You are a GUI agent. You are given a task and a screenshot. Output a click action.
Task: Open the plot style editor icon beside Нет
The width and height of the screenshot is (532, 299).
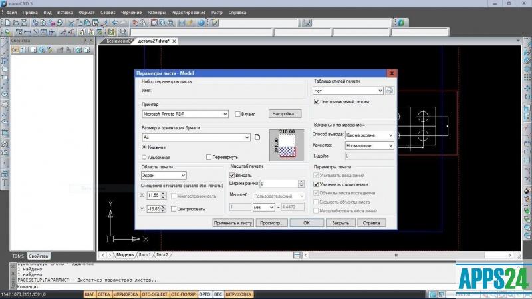pyautogui.click(x=390, y=91)
